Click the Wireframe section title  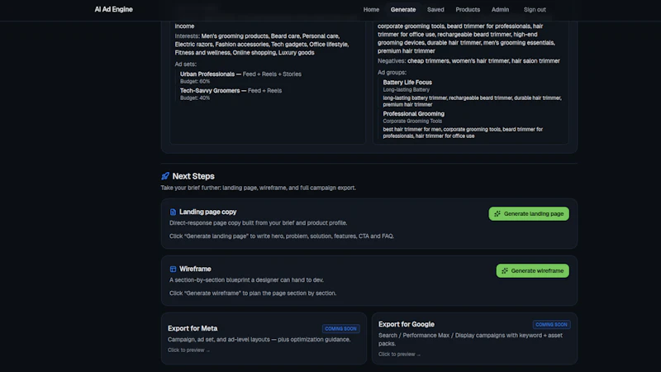(195, 269)
